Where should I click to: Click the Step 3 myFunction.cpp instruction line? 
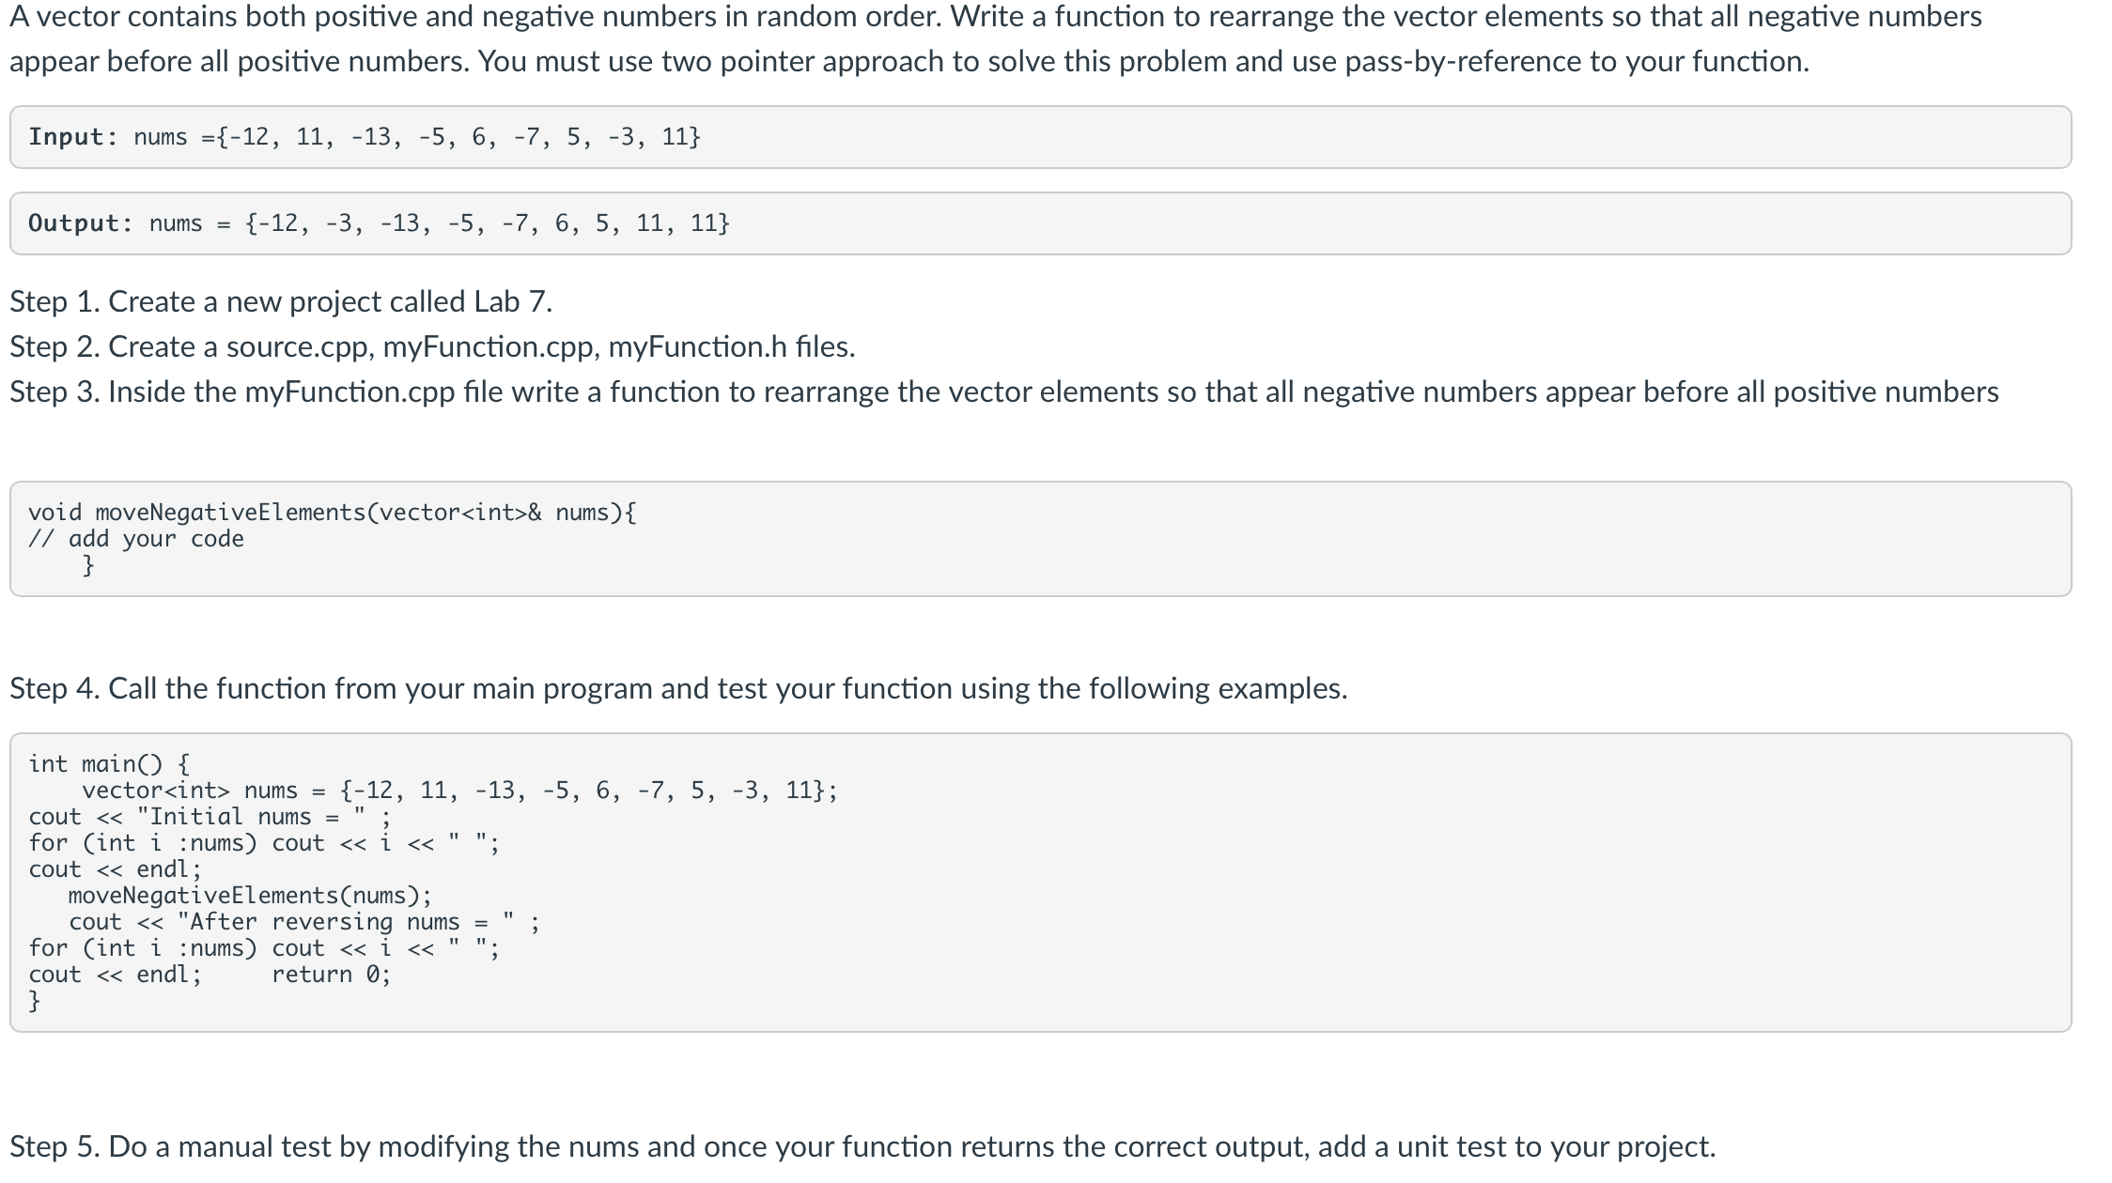tap(1004, 392)
